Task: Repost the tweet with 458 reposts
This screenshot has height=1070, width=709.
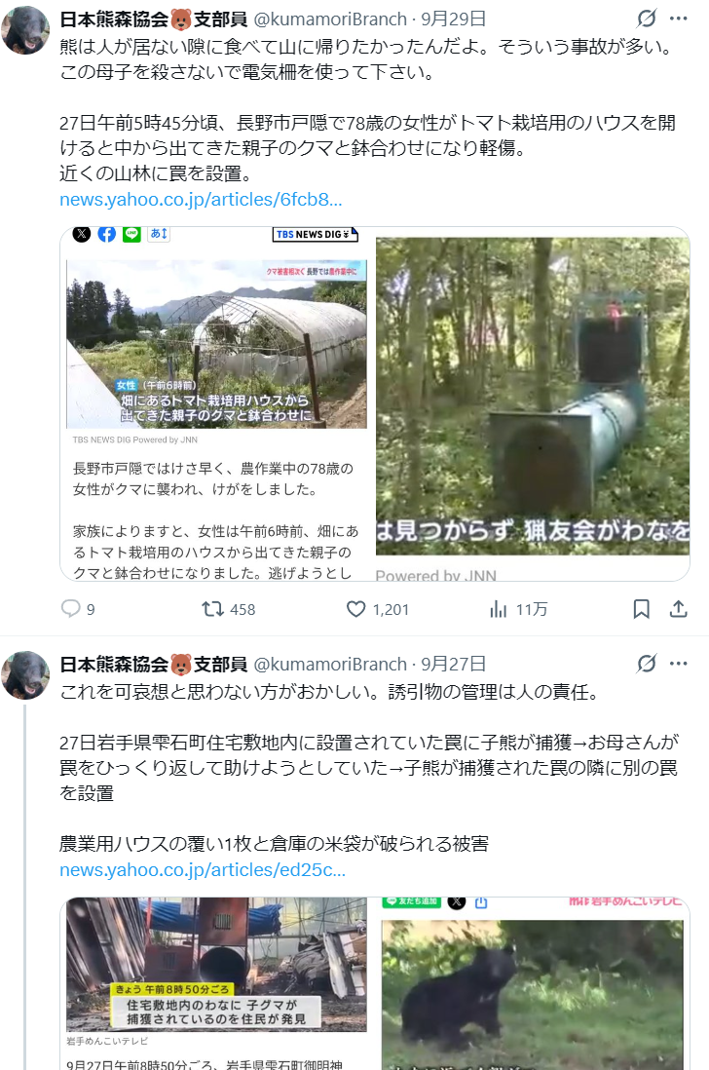Action: pos(212,609)
